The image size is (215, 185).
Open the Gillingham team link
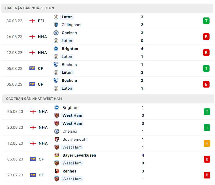click(x=72, y=25)
